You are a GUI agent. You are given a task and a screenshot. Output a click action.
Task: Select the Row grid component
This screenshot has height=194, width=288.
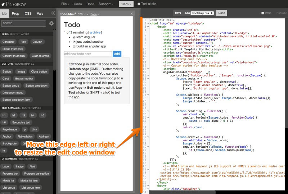[x=23, y=42]
